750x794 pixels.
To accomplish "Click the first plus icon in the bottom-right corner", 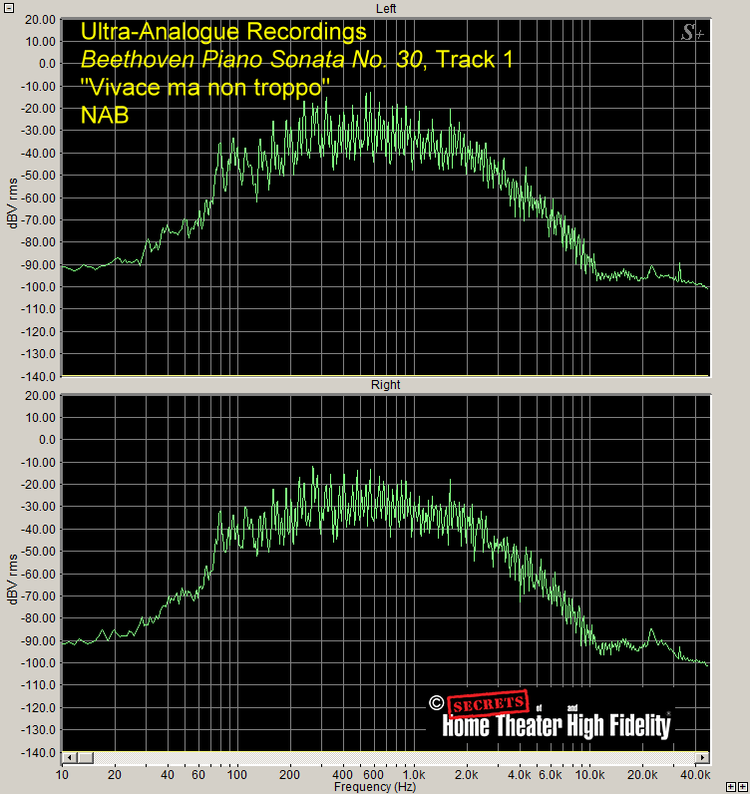I will pyautogui.click(x=731, y=787).
